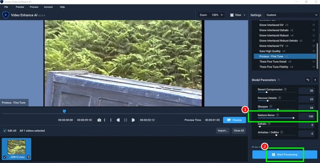Open the Account menu
This screenshot has width=320, height=163.
tap(48, 7)
